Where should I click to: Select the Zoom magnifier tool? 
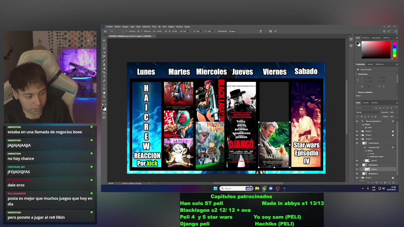(x=104, y=97)
